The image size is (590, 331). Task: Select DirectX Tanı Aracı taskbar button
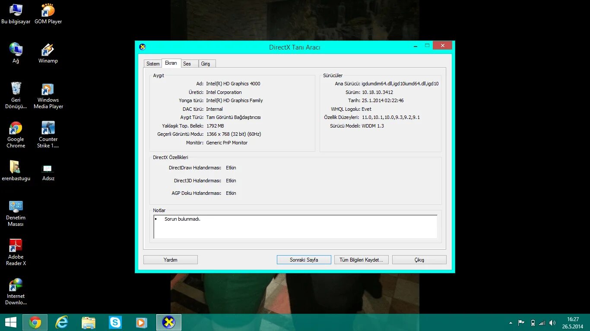click(169, 322)
